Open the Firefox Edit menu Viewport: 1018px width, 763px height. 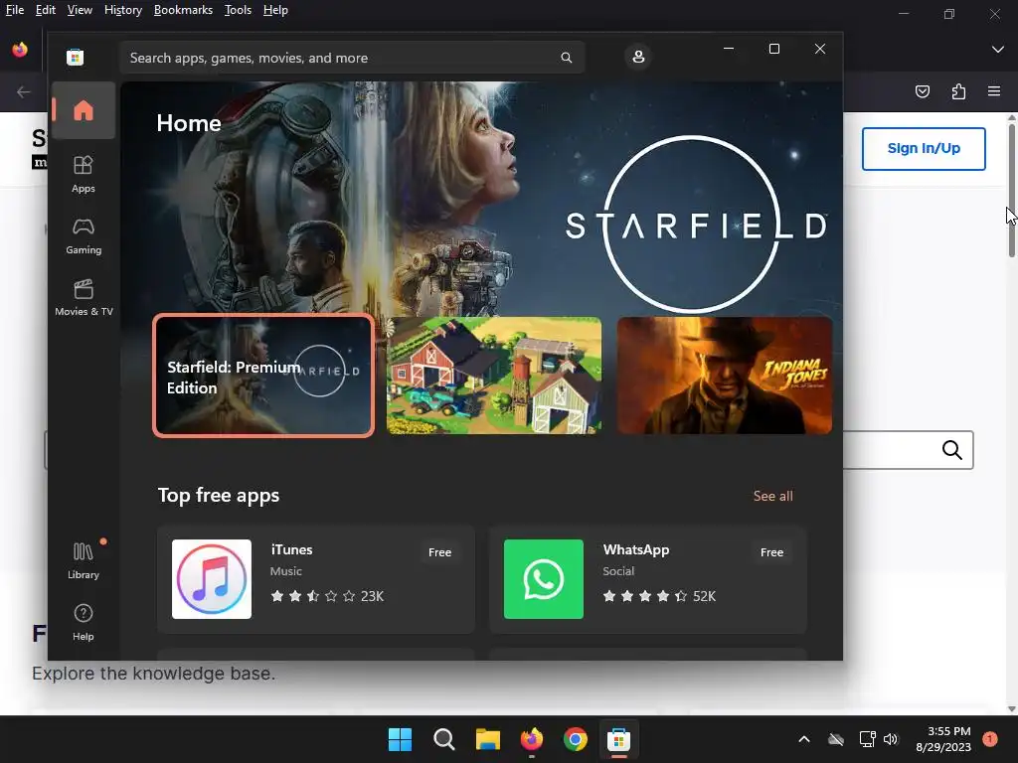[46, 10]
